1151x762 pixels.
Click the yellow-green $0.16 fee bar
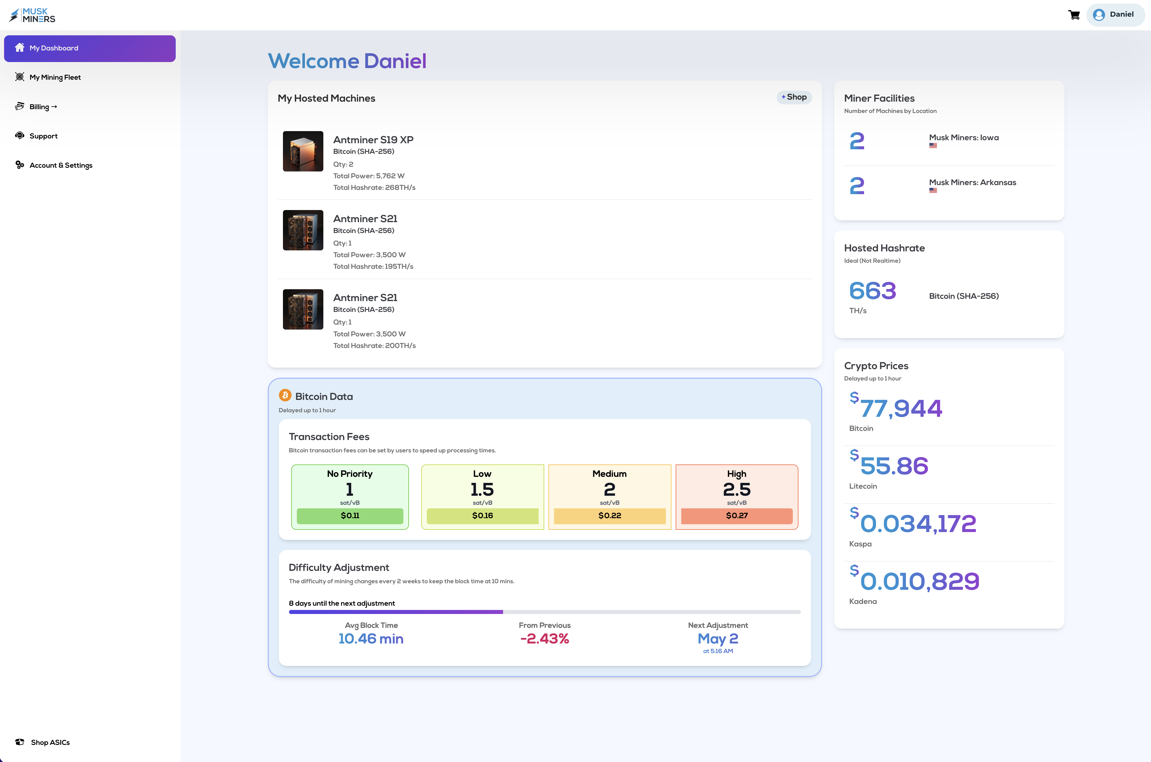483,516
